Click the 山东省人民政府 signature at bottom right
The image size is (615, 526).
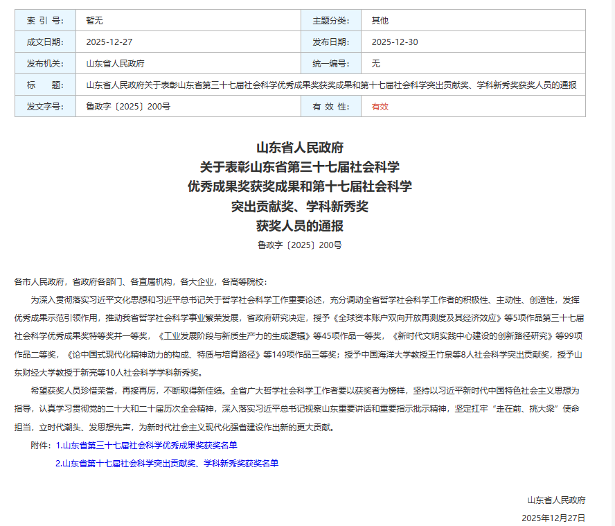coord(556,500)
